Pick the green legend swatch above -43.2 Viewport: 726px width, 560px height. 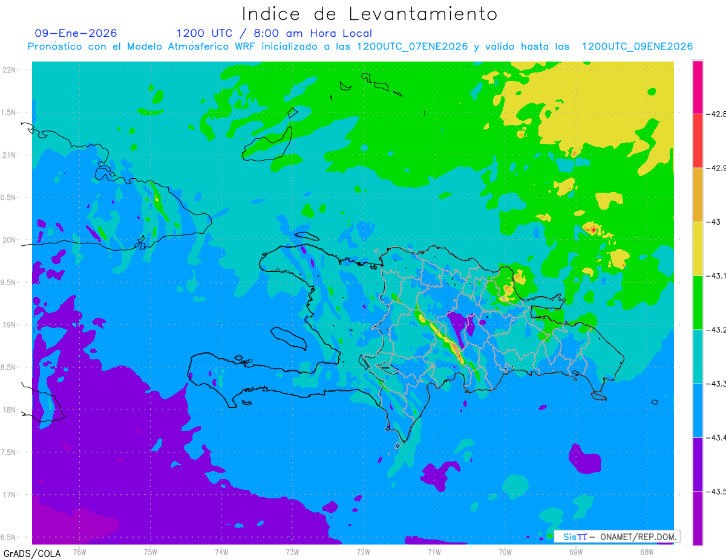click(698, 302)
